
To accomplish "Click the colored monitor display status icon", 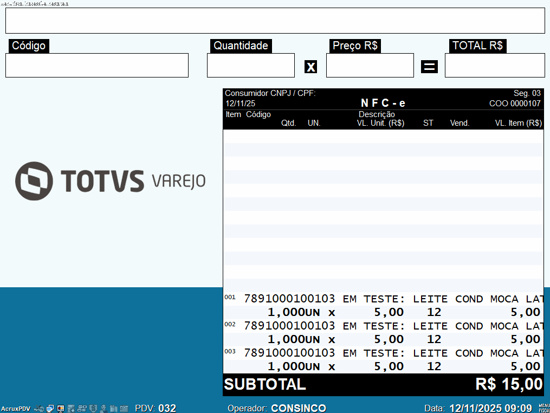I will [61, 409].
